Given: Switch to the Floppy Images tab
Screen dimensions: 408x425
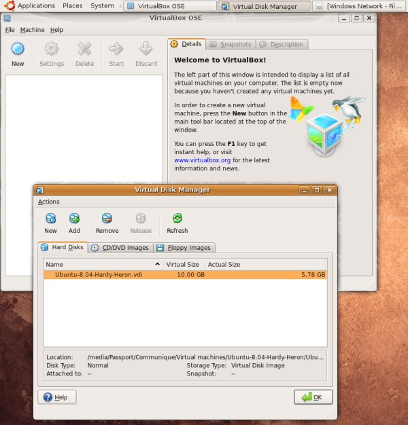Looking at the screenshot, I should pyautogui.click(x=184, y=248).
